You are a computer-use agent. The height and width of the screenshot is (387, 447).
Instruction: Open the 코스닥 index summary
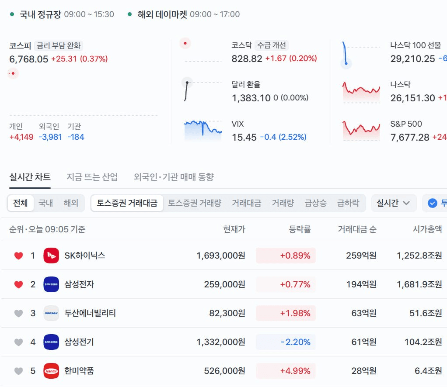click(274, 52)
